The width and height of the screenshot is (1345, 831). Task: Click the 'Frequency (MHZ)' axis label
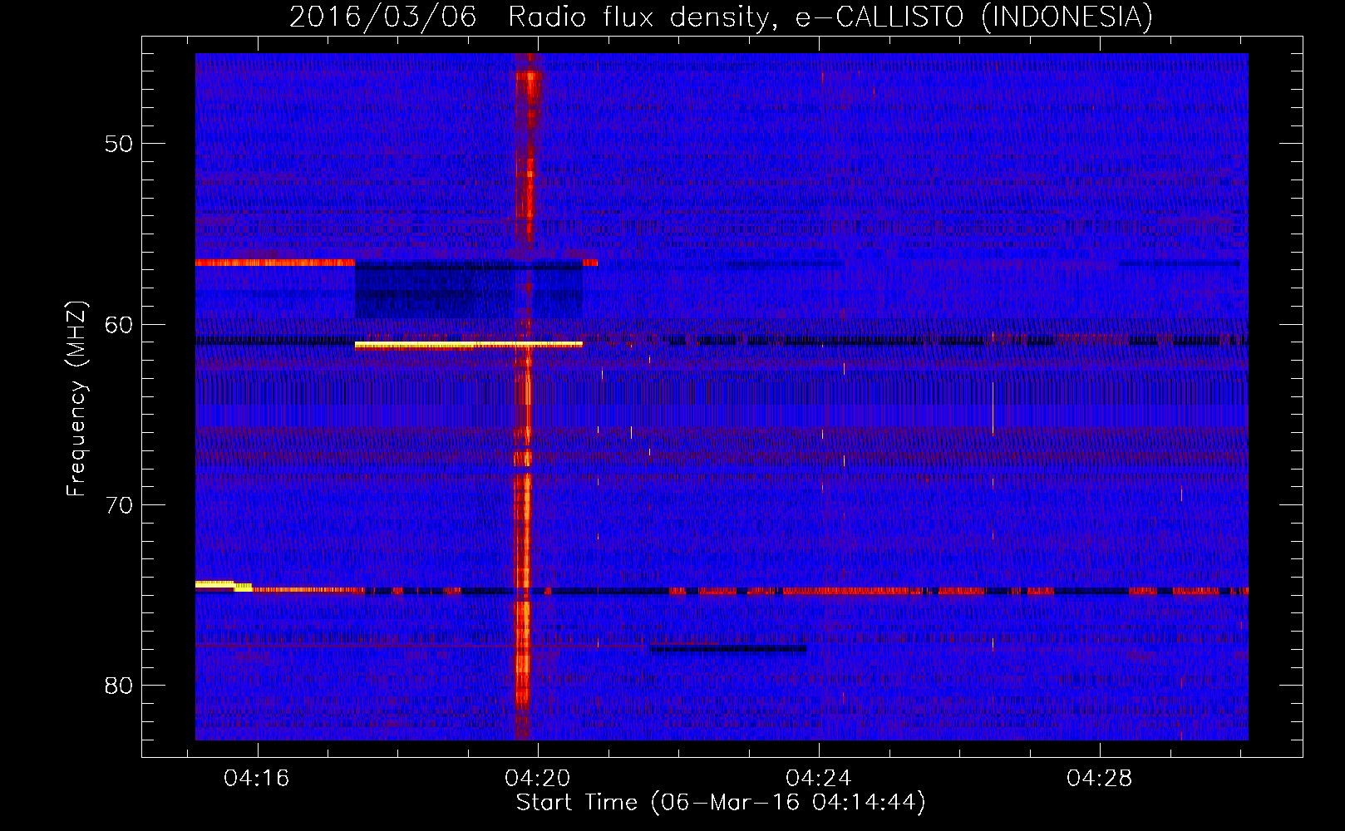76,399
